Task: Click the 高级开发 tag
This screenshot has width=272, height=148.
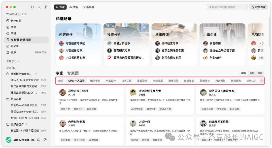Action: [x=65, y=109]
